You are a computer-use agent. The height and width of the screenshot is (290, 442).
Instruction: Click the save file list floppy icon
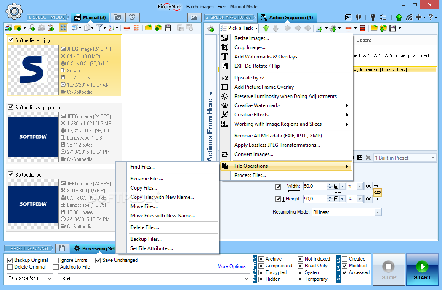click(168, 28)
